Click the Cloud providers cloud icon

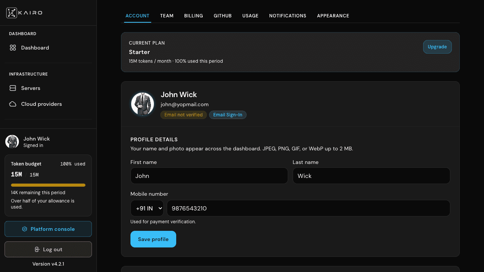13,104
